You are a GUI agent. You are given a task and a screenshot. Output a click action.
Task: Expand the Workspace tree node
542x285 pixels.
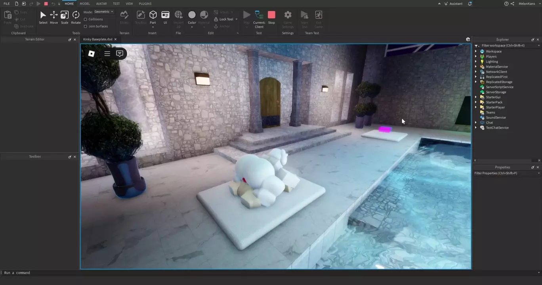476,51
